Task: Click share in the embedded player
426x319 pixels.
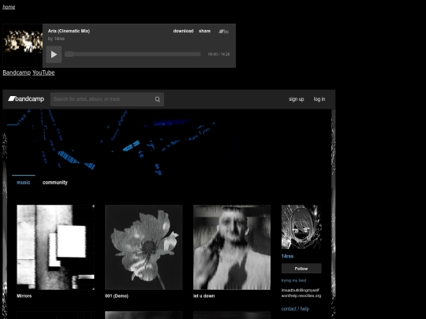Action: click(204, 31)
